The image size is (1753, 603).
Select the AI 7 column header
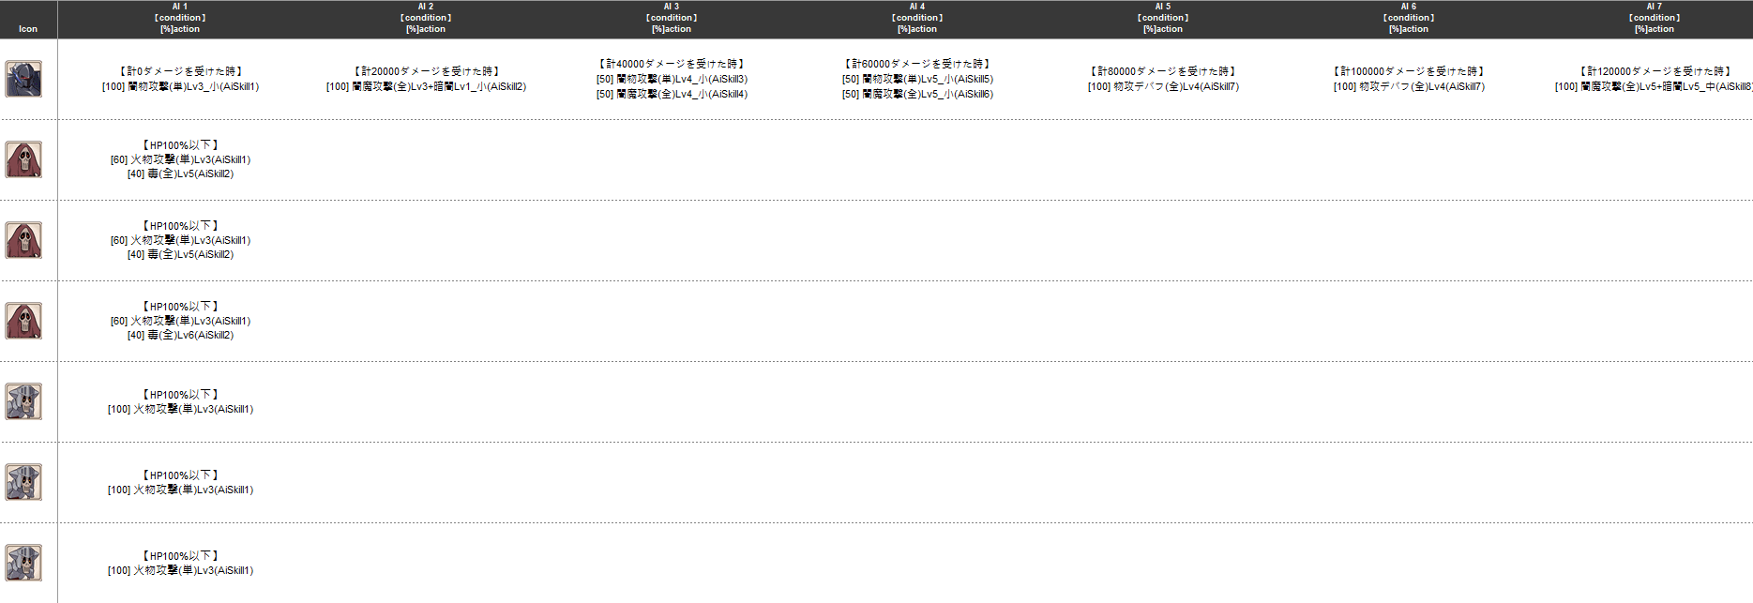point(1654,18)
